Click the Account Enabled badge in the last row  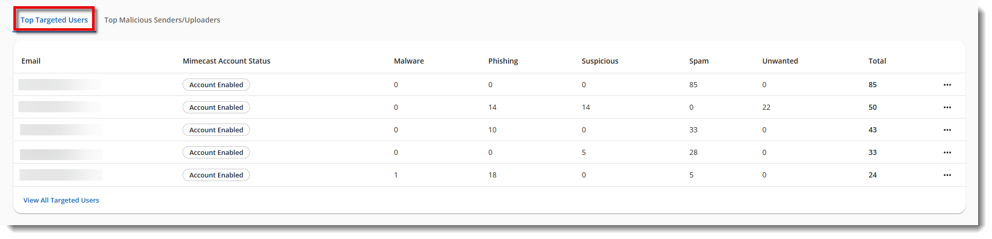point(216,175)
